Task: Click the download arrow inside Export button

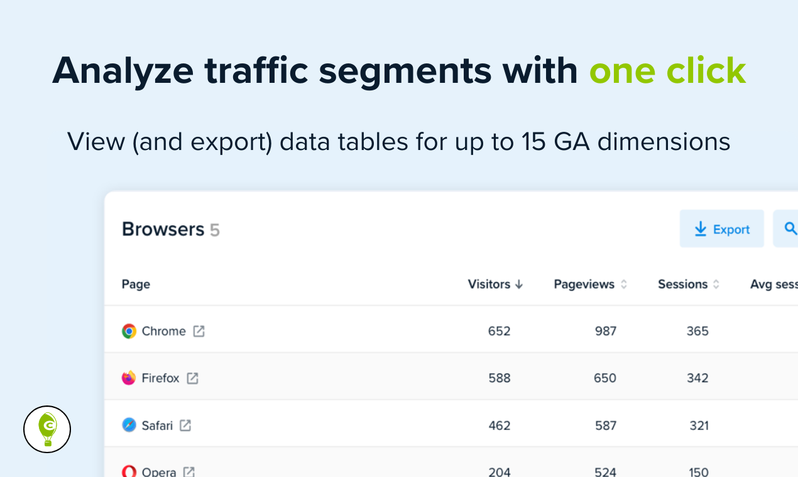Action: 699,228
